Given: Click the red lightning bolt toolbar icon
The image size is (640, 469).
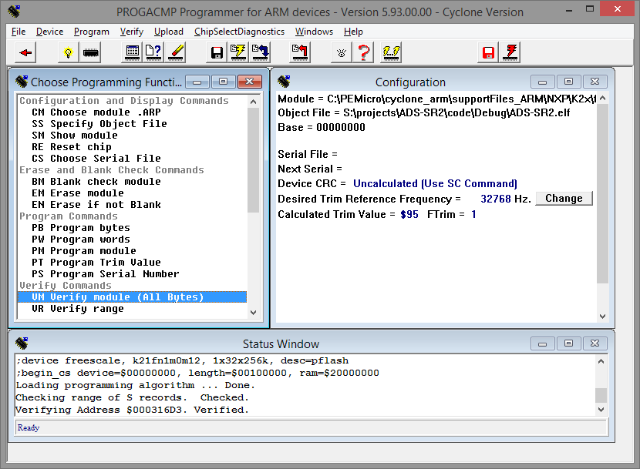Looking at the screenshot, I should pos(510,52).
